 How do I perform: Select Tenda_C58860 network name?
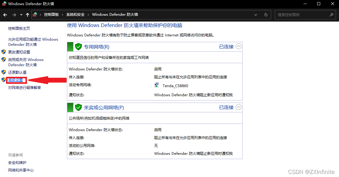tap(175, 86)
